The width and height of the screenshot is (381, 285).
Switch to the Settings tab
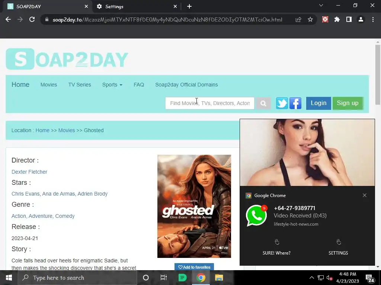coord(136,7)
